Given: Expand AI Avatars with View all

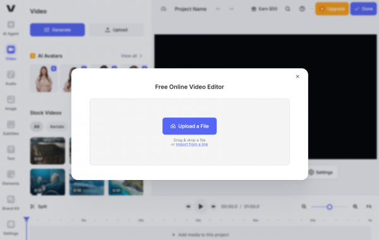Looking at the screenshot, I should click(x=131, y=56).
